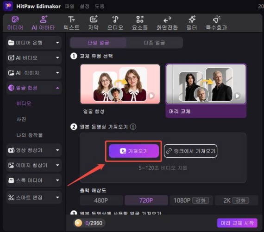Click the AI coin credits icon
This screenshot has width=264, height=232.
pos(78,223)
